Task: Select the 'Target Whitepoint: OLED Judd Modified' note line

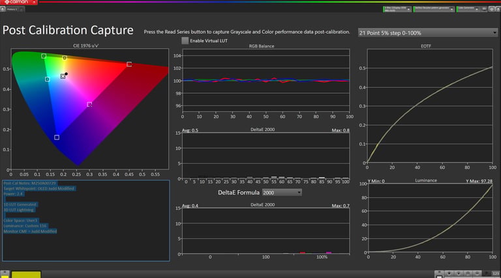Action: [x=39, y=188]
